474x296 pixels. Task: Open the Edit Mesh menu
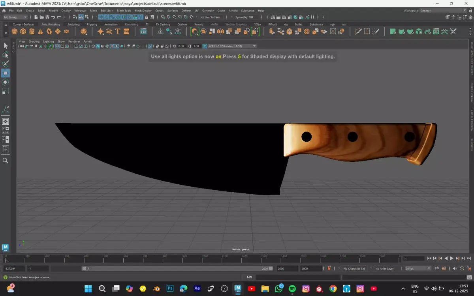coord(107,11)
